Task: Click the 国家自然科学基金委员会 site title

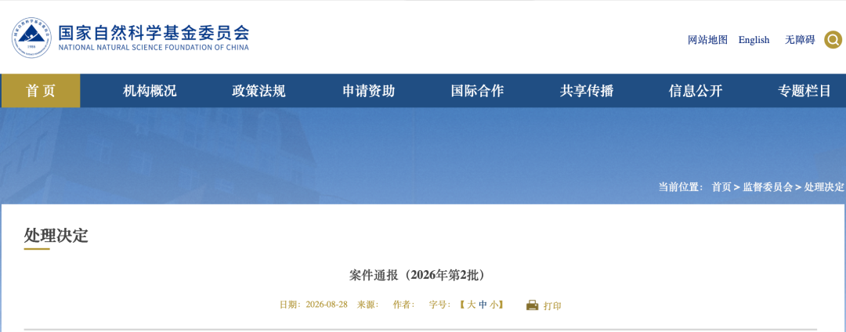Action: (x=154, y=32)
